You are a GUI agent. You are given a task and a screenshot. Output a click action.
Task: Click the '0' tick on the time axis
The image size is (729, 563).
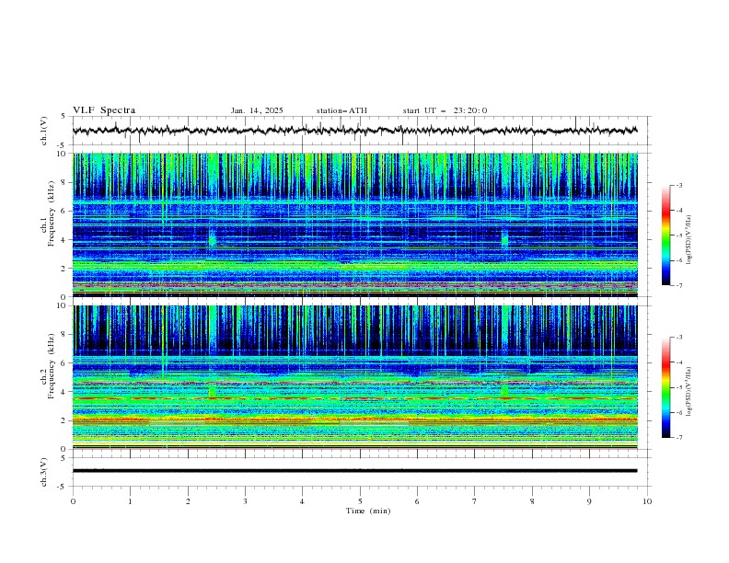point(73,501)
